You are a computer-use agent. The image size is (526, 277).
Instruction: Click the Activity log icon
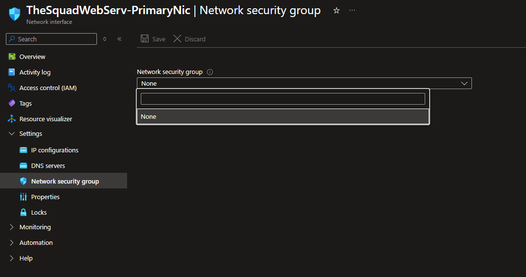pos(12,72)
